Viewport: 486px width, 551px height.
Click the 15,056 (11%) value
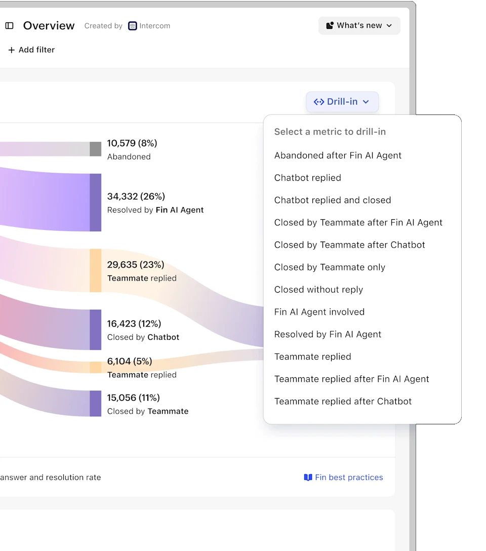click(134, 398)
